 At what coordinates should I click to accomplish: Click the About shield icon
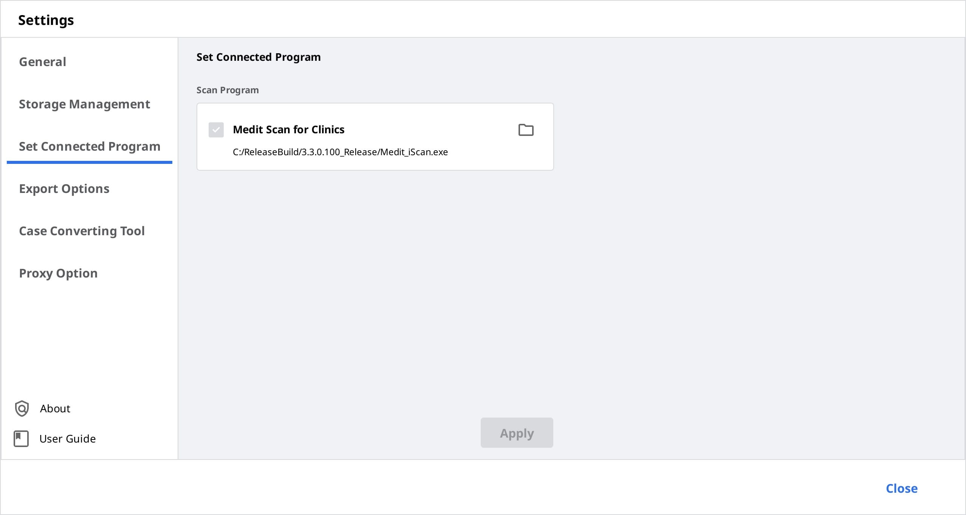click(x=21, y=408)
